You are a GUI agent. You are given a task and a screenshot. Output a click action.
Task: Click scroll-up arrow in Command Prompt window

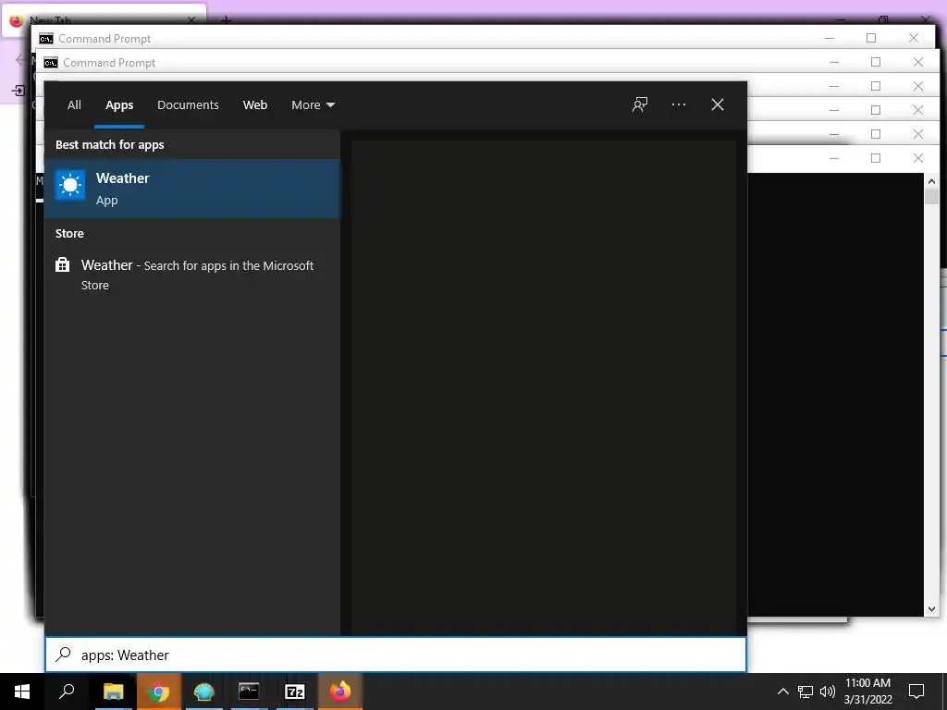tap(931, 180)
